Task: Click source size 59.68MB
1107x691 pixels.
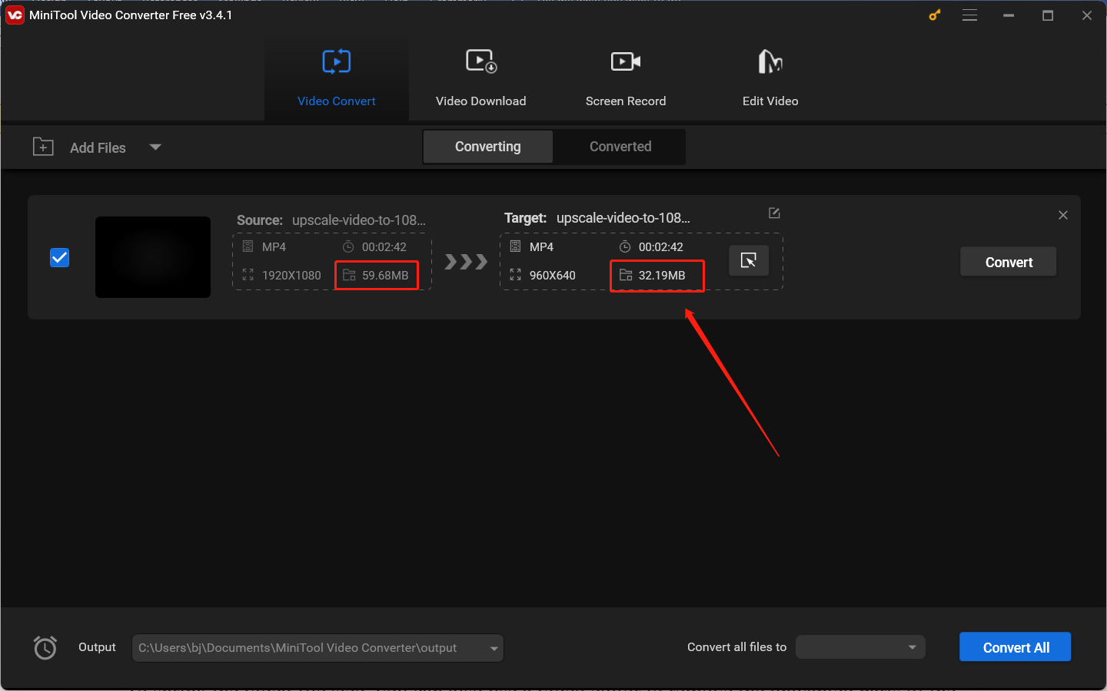Action: (385, 276)
